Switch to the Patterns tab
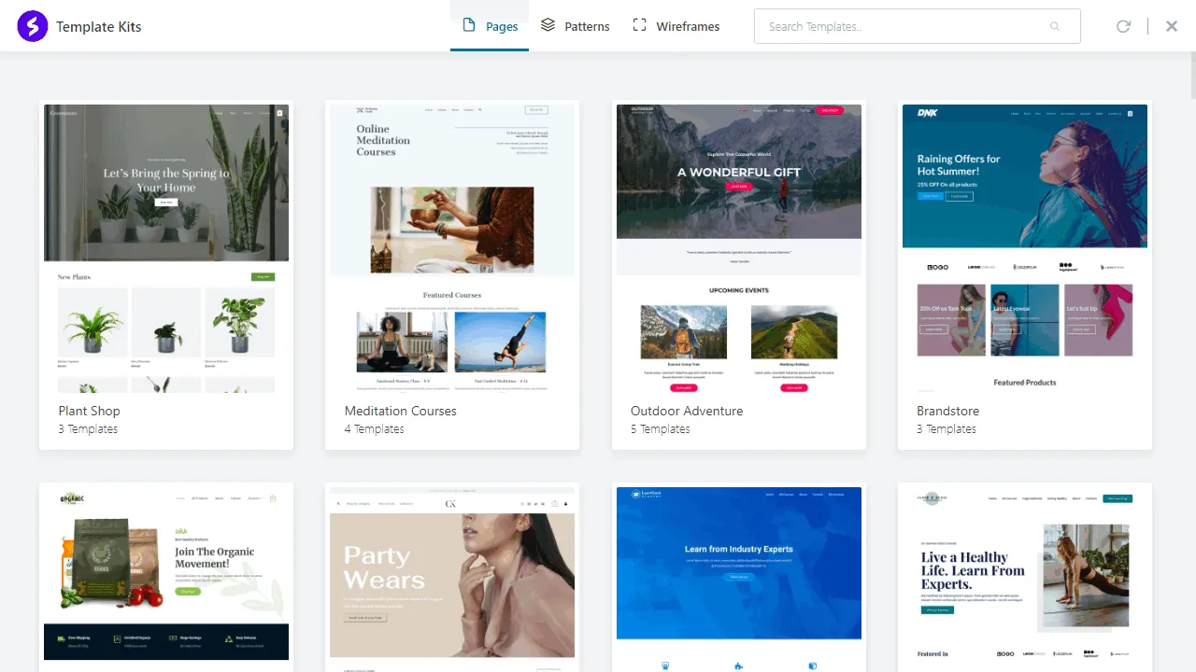The height and width of the screenshot is (672, 1196). (x=575, y=26)
